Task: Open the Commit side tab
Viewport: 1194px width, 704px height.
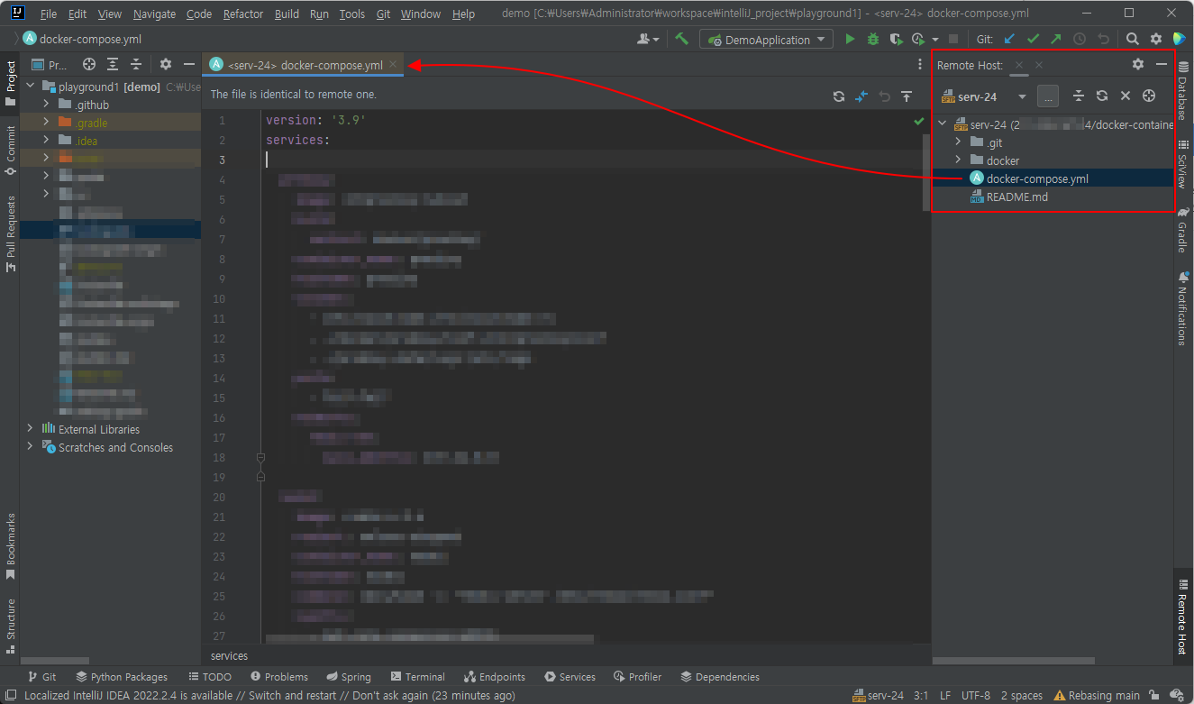Action: tap(10, 150)
